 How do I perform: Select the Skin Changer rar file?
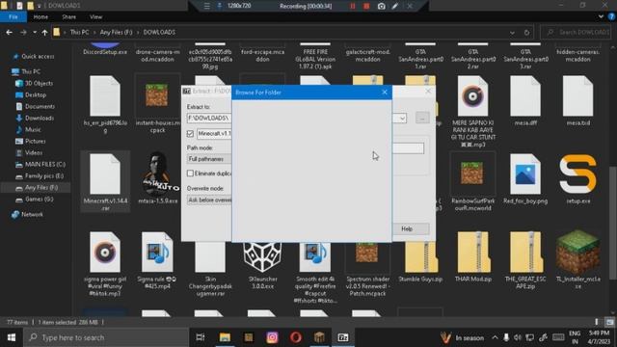coord(210,270)
